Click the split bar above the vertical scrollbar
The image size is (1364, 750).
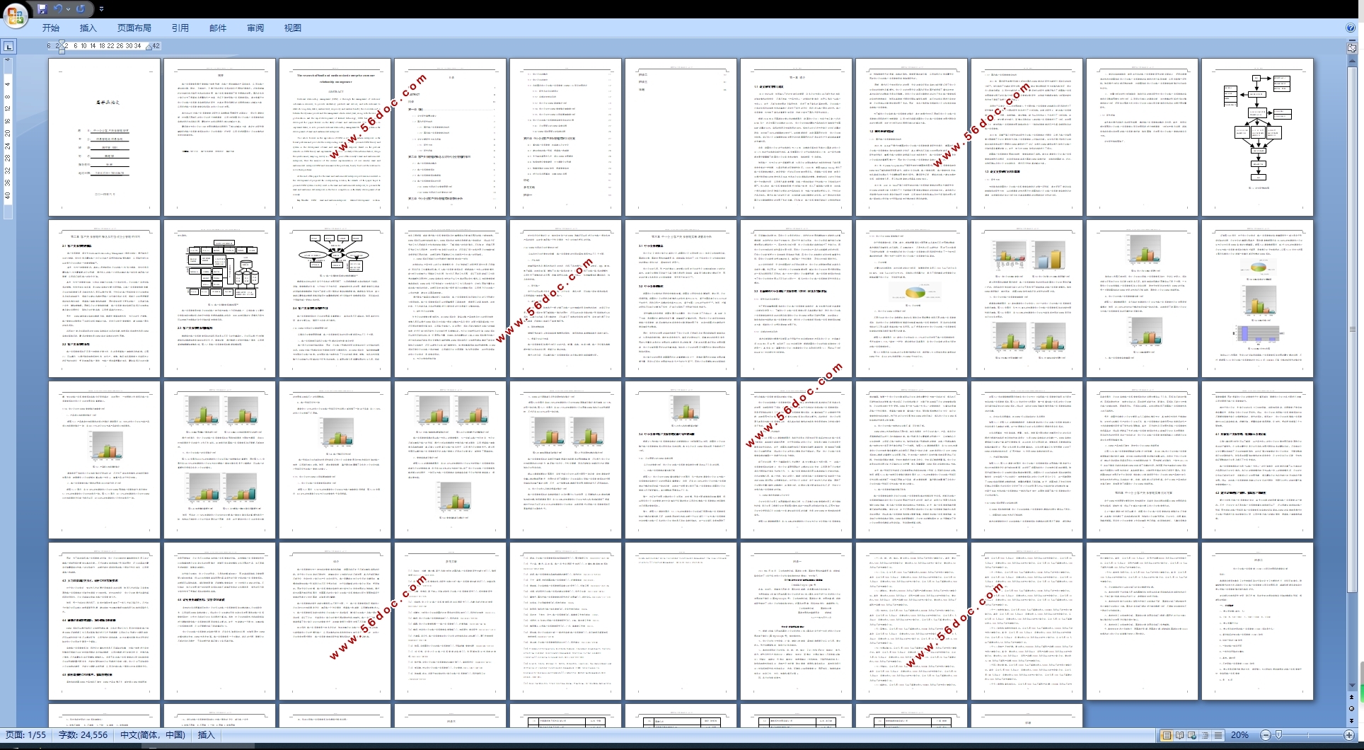coord(1351,40)
